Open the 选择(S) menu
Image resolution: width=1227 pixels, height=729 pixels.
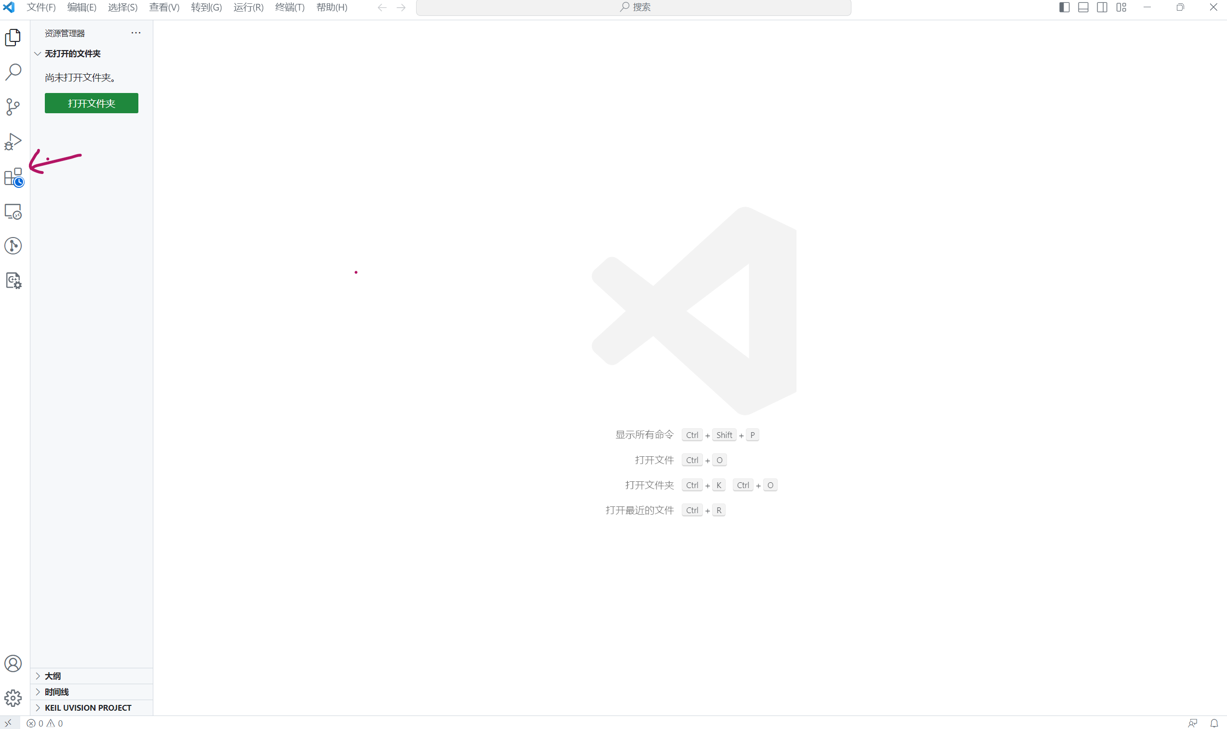pyautogui.click(x=123, y=7)
